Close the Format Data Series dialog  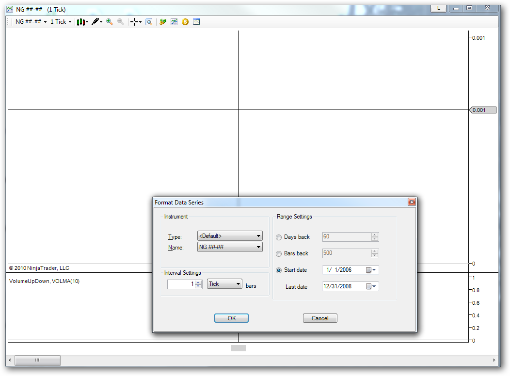coord(412,202)
